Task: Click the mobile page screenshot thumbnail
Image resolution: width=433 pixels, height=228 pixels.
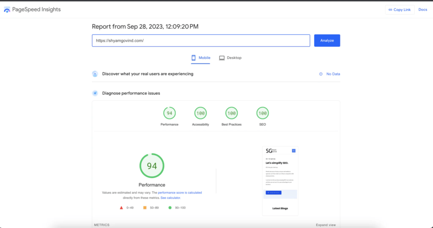Action: click(x=280, y=181)
